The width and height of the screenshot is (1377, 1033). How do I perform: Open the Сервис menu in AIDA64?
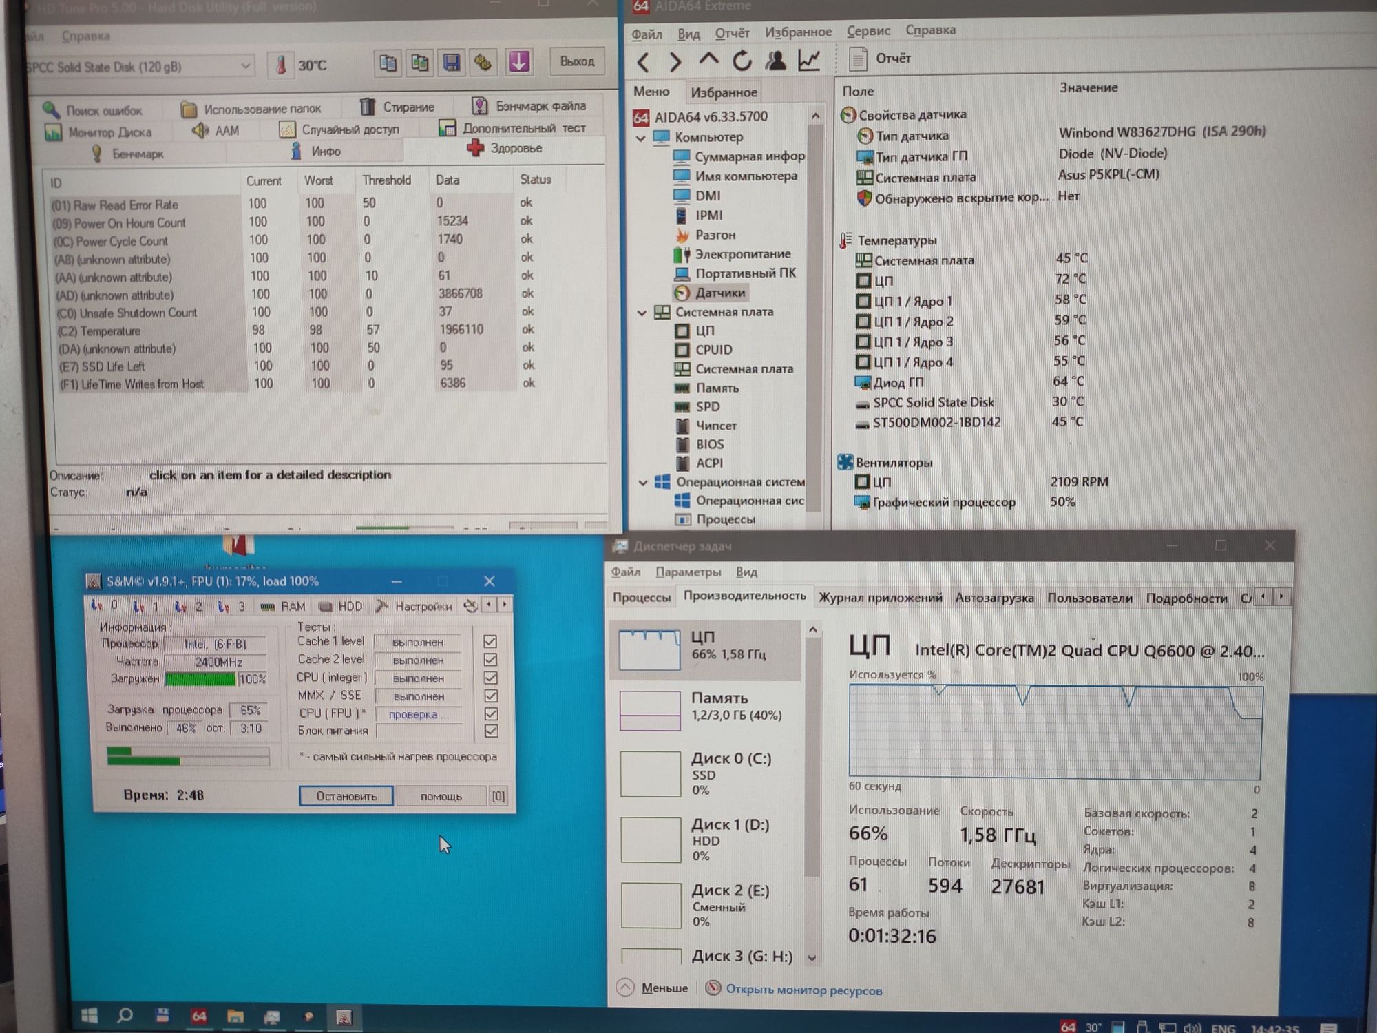click(x=868, y=31)
